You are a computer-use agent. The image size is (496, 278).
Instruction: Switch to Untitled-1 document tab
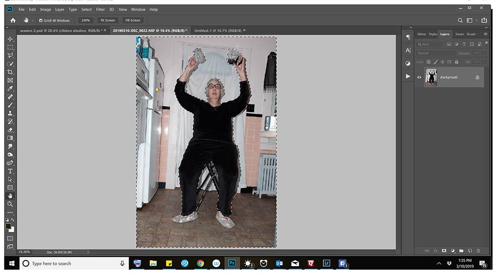(218, 31)
